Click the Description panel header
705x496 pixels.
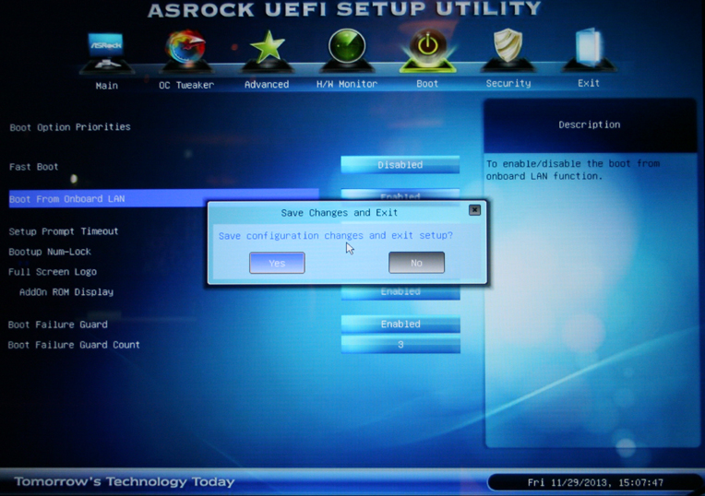tap(590, 124)
